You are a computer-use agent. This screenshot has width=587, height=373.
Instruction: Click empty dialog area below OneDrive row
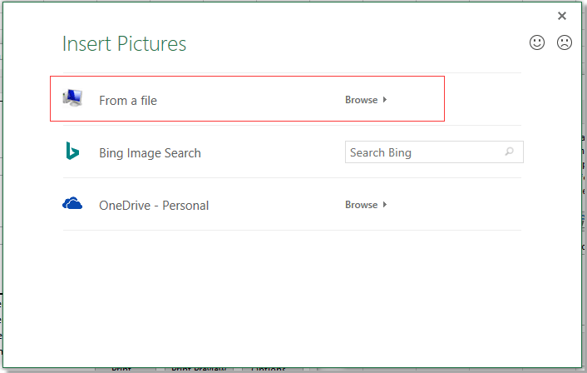[x=291, y=291]
